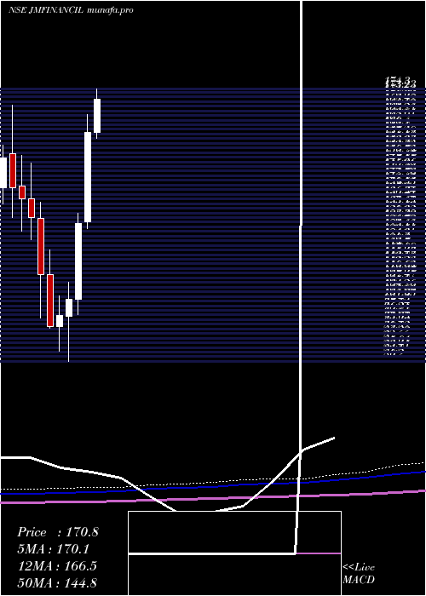
Task: Click the longest red candlestick body
Action: (x=41, y=246)
